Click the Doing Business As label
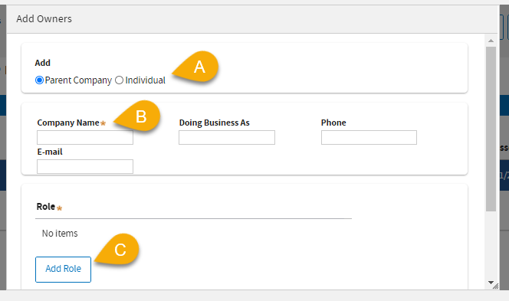 coord(214,123)
